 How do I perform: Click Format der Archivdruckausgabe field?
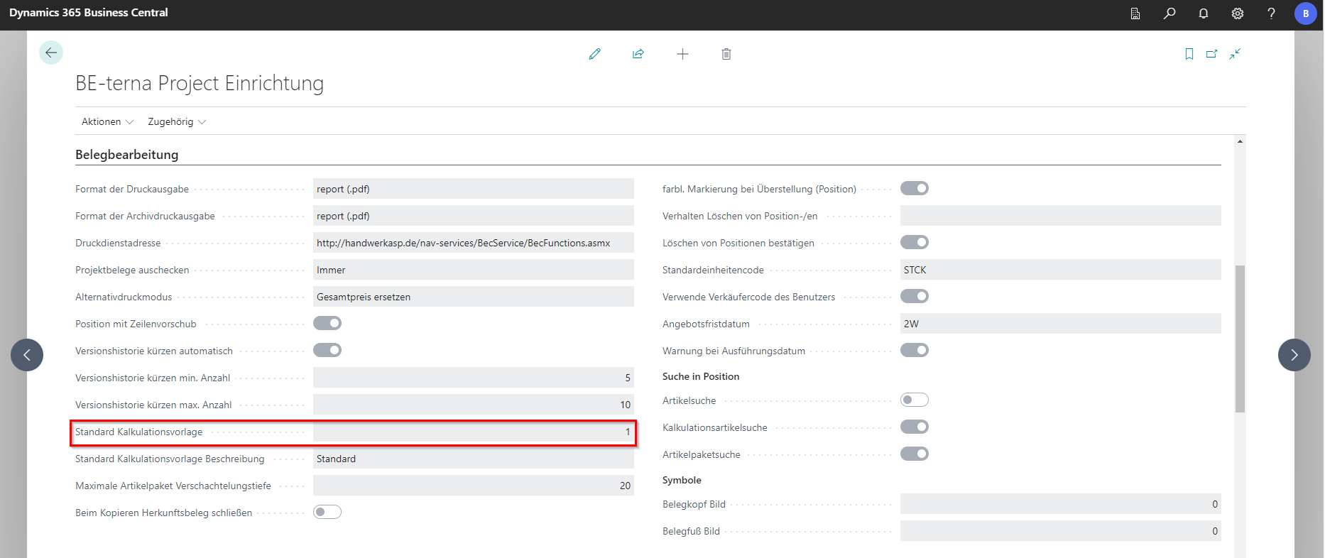coord(474,216)
